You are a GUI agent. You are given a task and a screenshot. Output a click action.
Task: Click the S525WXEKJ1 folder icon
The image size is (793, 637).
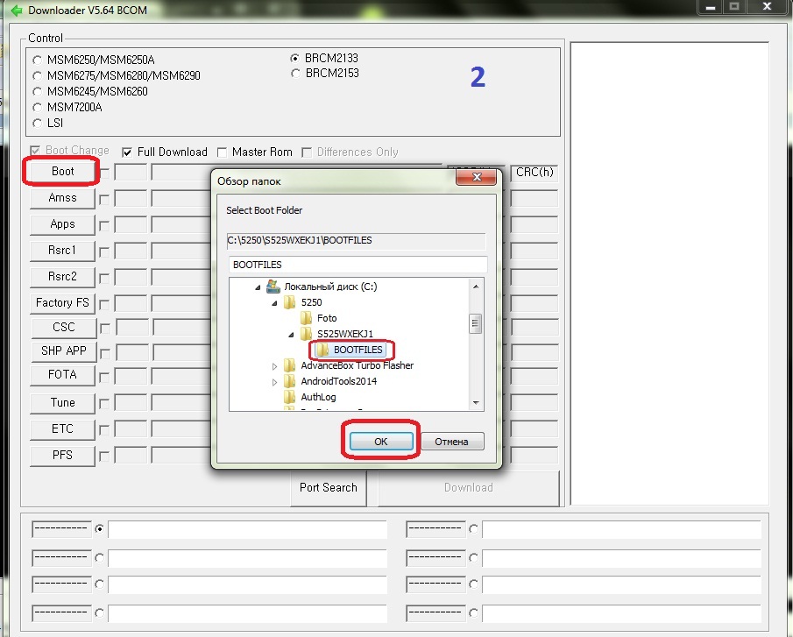tap(306, 334)
